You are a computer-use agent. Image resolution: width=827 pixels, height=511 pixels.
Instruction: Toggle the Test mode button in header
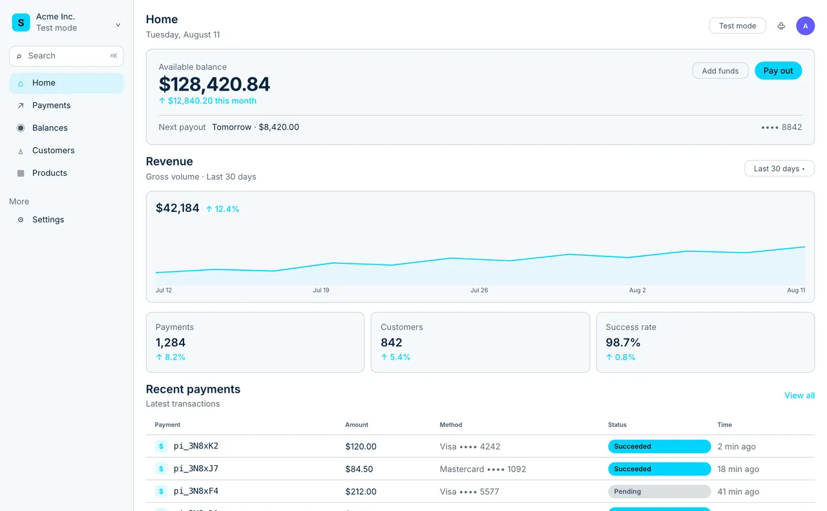coord(737,26)
